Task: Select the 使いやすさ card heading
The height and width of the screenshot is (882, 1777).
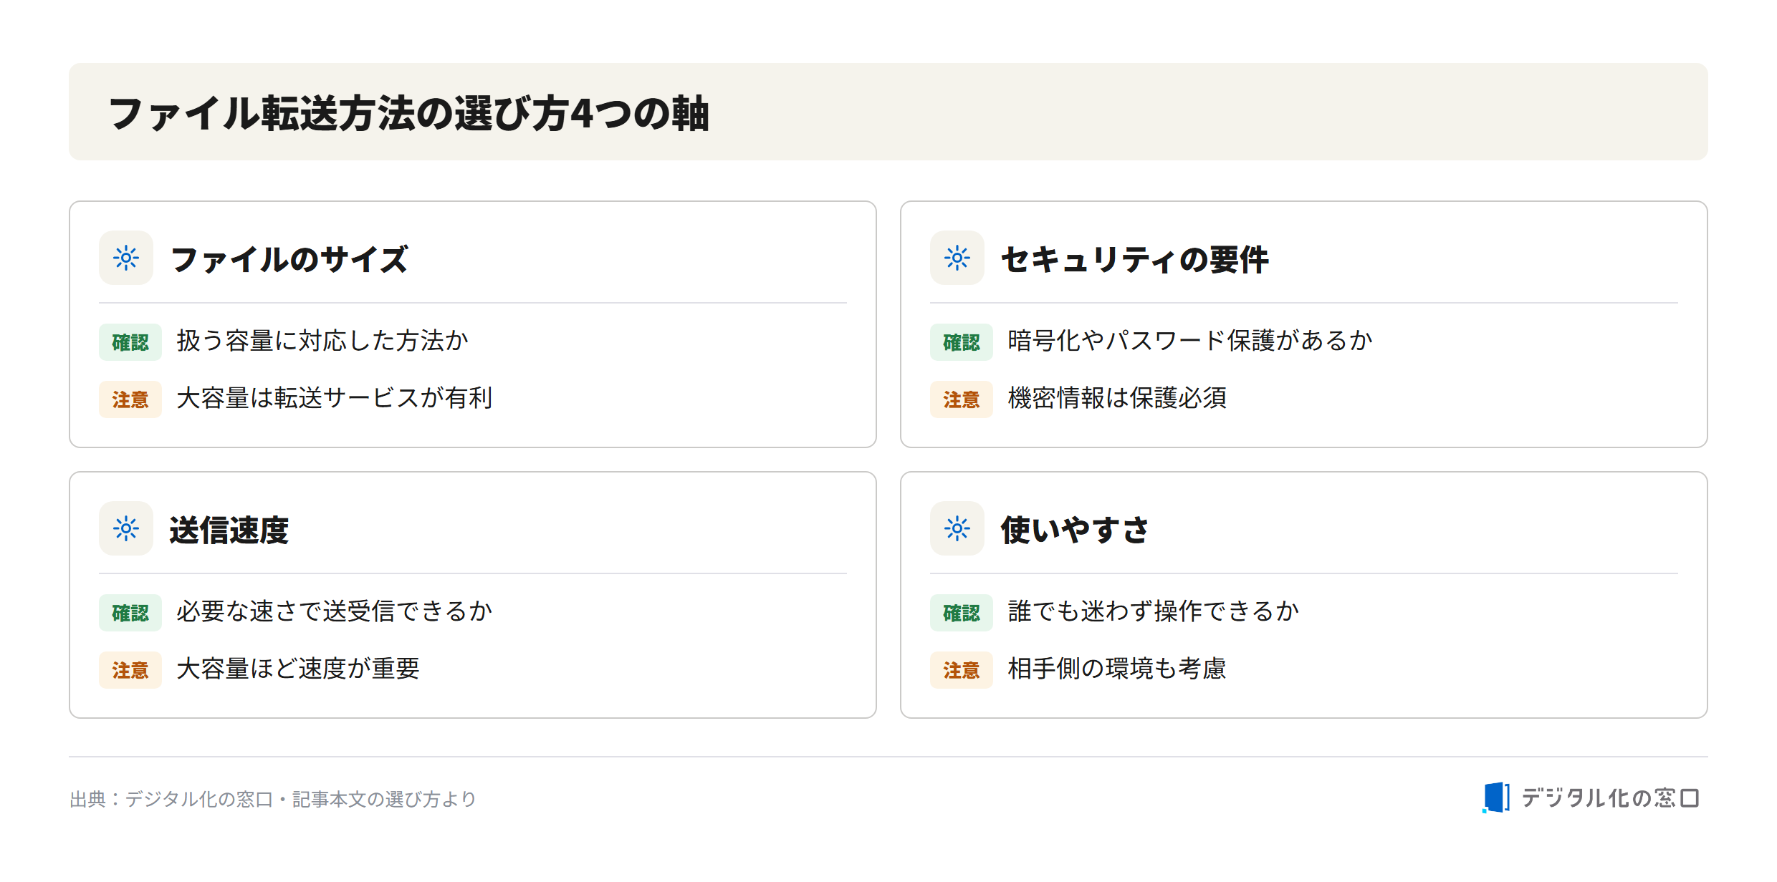Action: (x=1075, y=530)
